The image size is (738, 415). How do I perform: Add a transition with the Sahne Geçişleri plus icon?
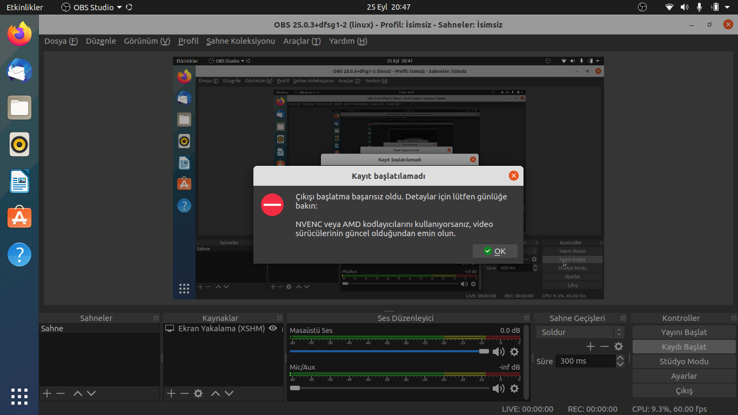tap(591, 346)
